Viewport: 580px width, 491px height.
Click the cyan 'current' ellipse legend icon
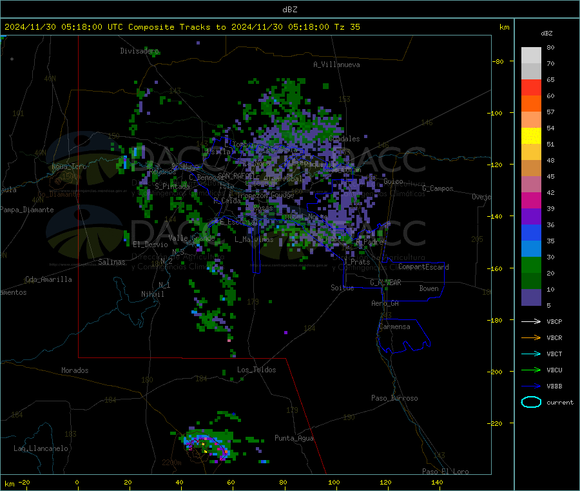pos(531,402)
